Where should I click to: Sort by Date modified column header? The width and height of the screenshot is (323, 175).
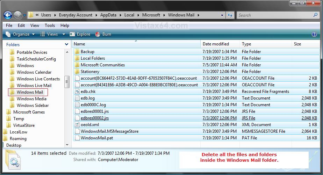[x=220, y=44]
